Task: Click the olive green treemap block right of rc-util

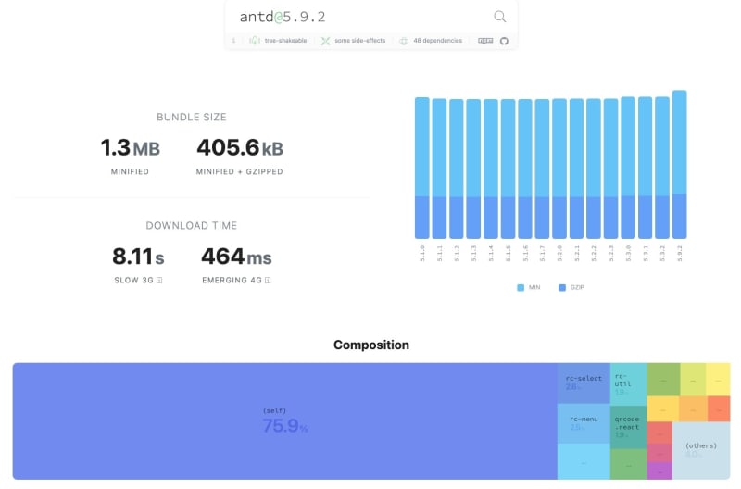Action: [x=663, y=379]
